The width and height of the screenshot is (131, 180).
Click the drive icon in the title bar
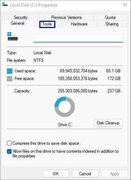click(5, 4)
